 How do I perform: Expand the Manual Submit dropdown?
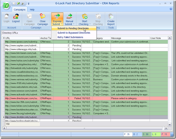point(69,24)
